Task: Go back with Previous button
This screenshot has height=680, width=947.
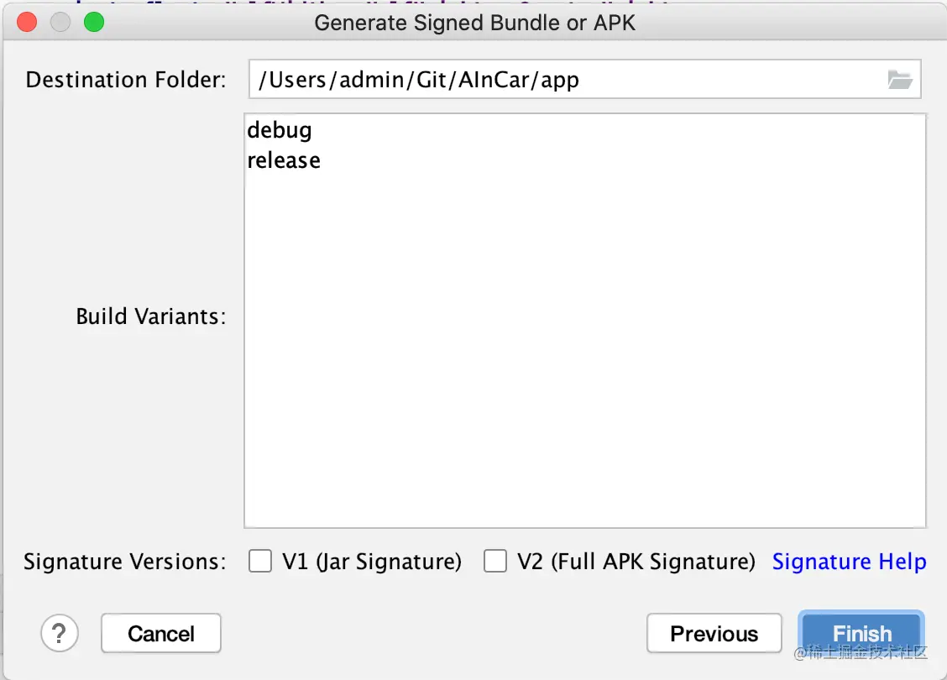Action: click(x=714, y=634)
